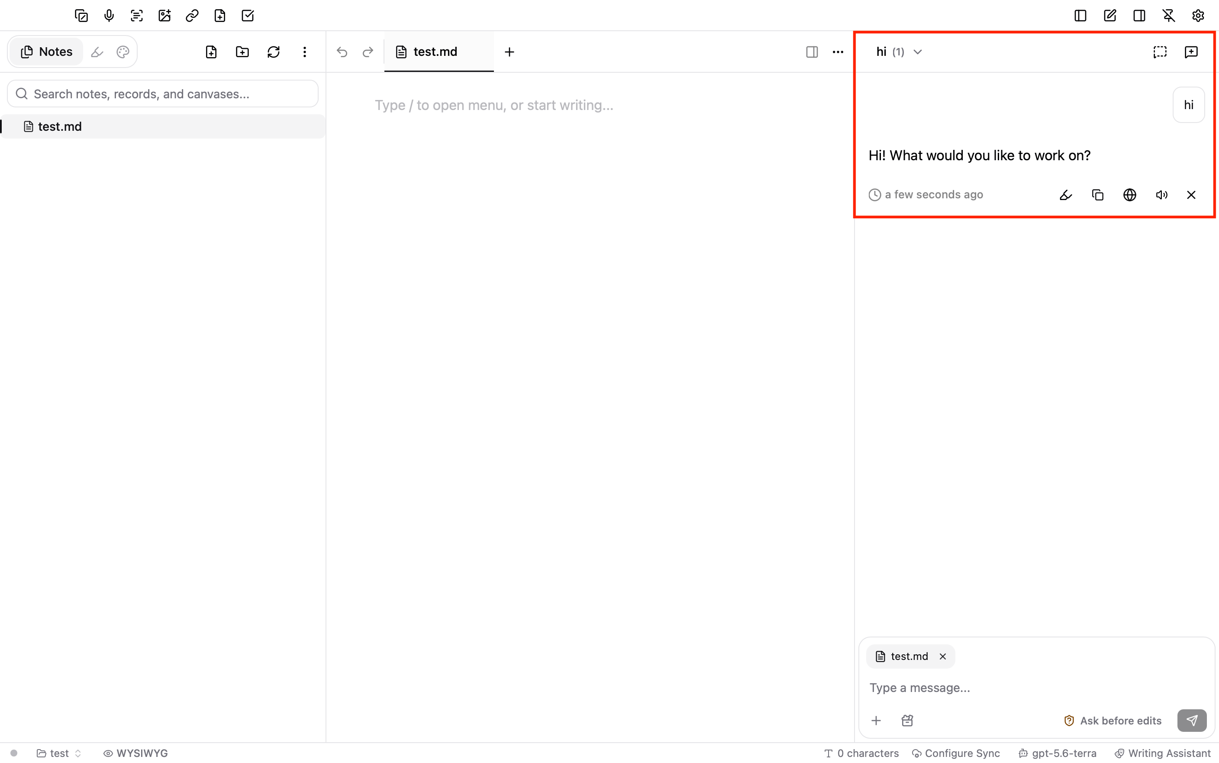This screenshot has width=1219, height=763.
Task: Click the link icon in top toolbar
Action: [192, 16]
